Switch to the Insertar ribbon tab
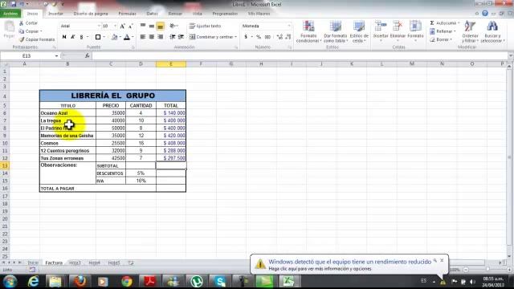The width and height of the screenshot is (514, 289). click(55, 14)
